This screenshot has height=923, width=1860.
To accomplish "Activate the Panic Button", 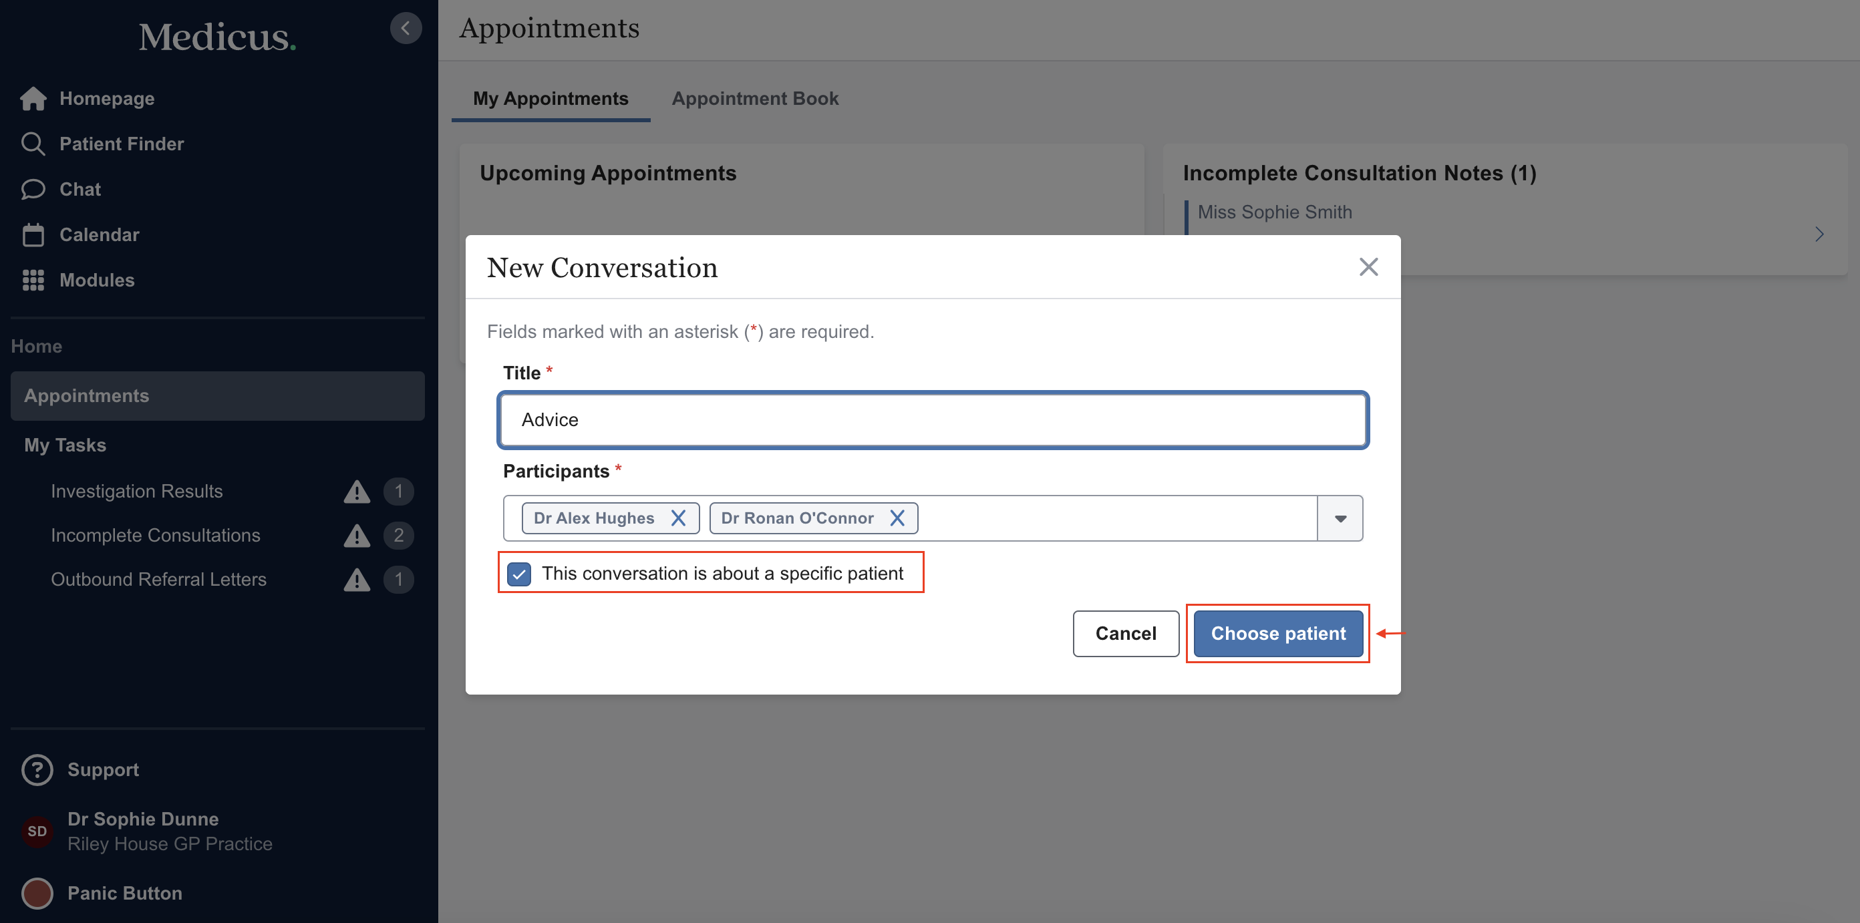I will [x=37, y=893].
